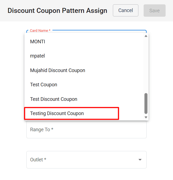The height and width of the screenshot is (180, 173).
Task: Open the Outlet dropdown field
Action: tap(82, 160)
